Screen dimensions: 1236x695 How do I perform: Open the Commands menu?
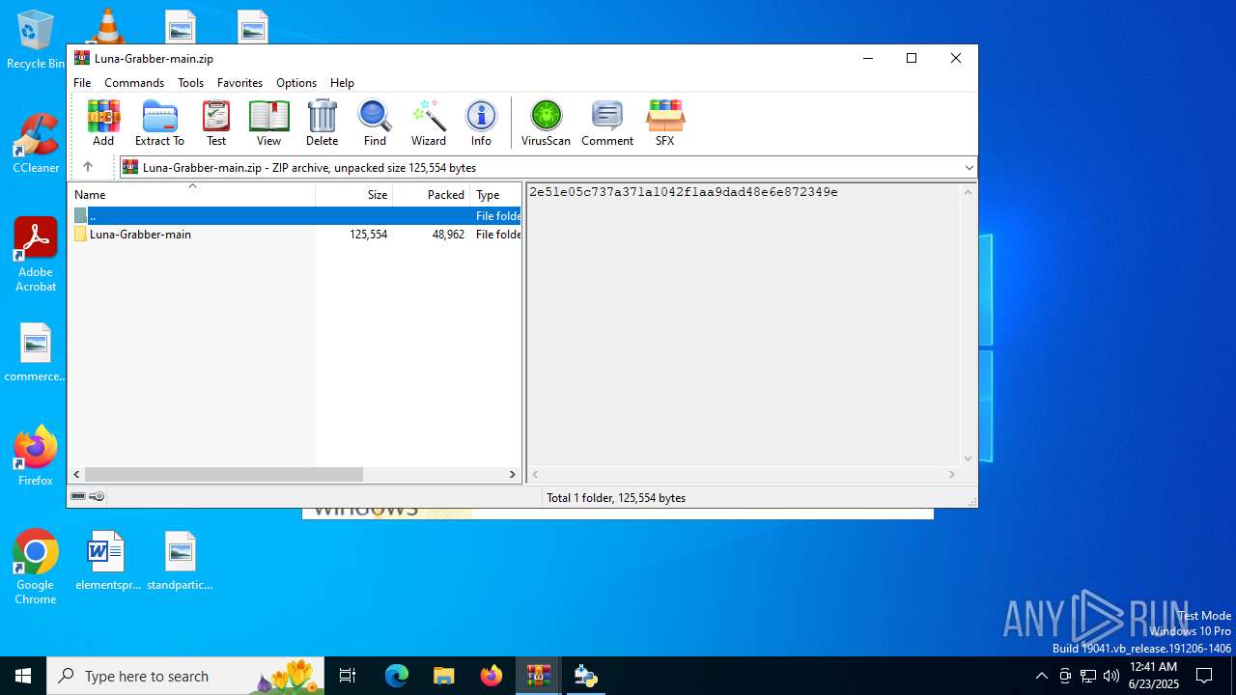[x=134, y=83]
